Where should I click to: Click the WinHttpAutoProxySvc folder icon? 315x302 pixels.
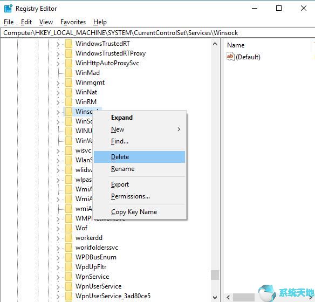69,63
